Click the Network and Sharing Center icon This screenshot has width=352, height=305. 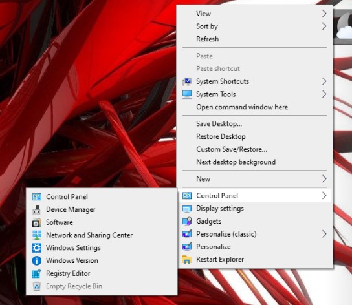[37, 235]
